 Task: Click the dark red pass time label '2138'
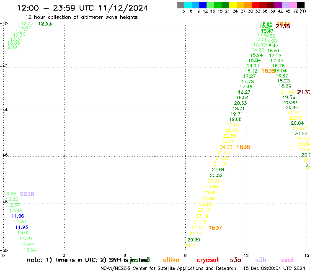283,26
